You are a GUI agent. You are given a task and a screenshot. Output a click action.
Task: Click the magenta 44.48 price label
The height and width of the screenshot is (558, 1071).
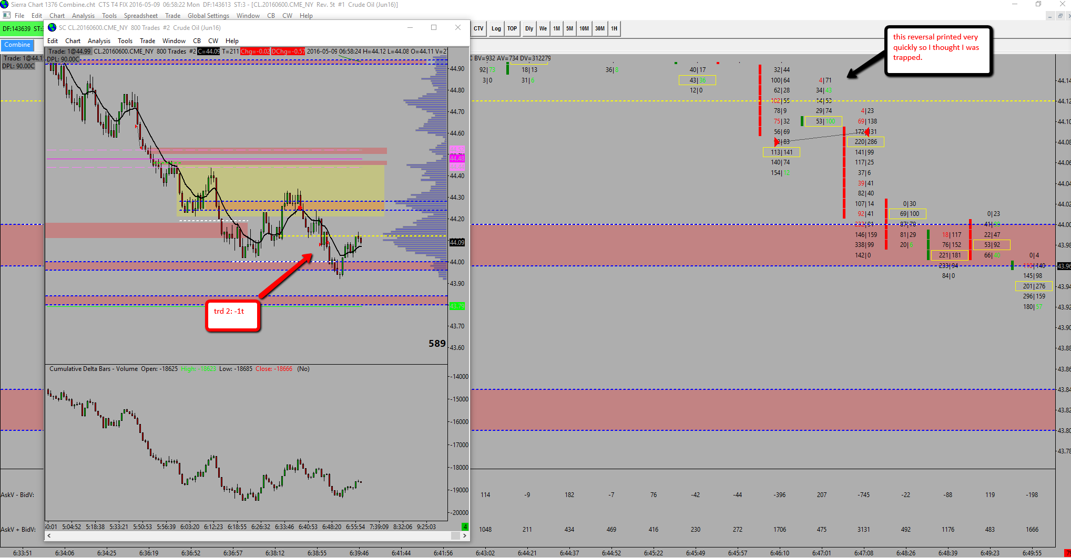(457, 158)
